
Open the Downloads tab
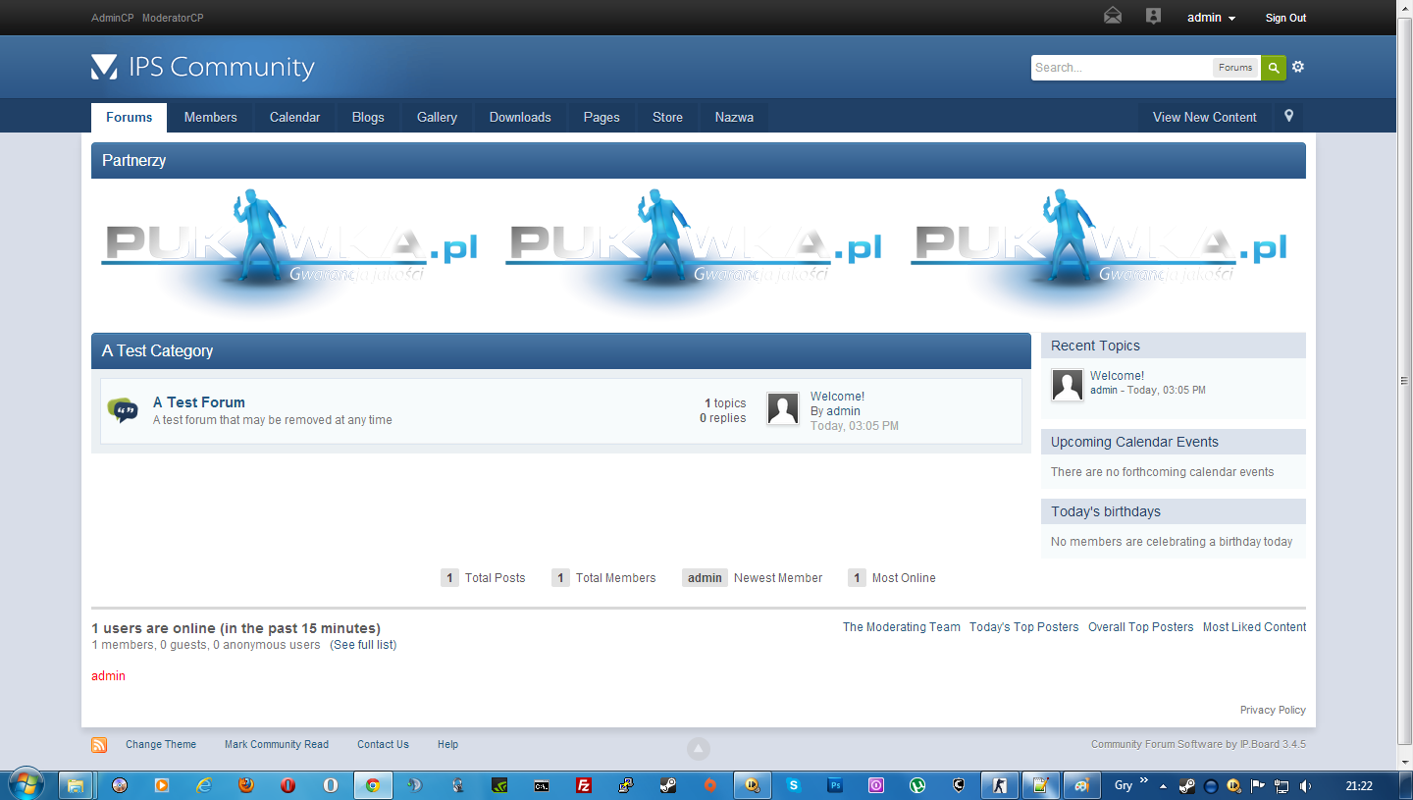(520, 117)
